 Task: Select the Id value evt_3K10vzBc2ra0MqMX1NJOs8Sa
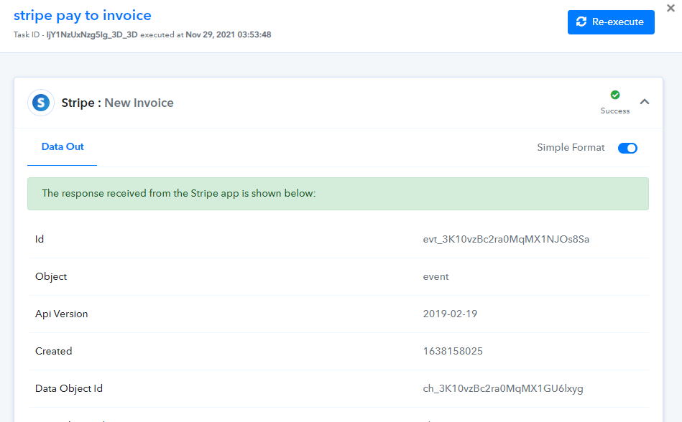(506, 239)
